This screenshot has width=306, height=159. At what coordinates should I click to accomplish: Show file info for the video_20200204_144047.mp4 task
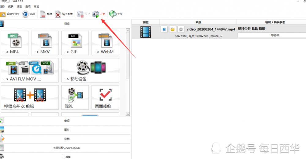coord(164,29)
